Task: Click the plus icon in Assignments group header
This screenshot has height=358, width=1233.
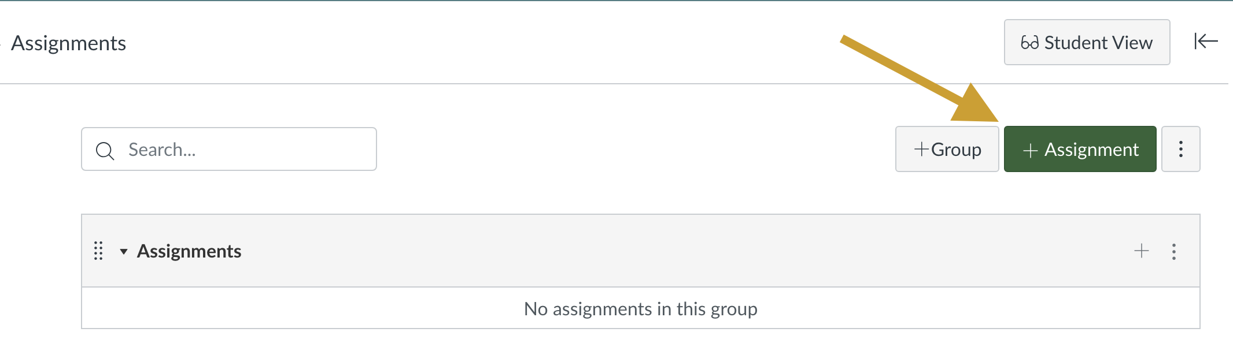Action: coord(1141,251)
